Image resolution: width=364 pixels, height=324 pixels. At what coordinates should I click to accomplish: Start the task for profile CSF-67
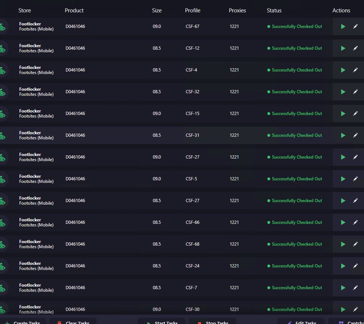click(x=343, y=26)
